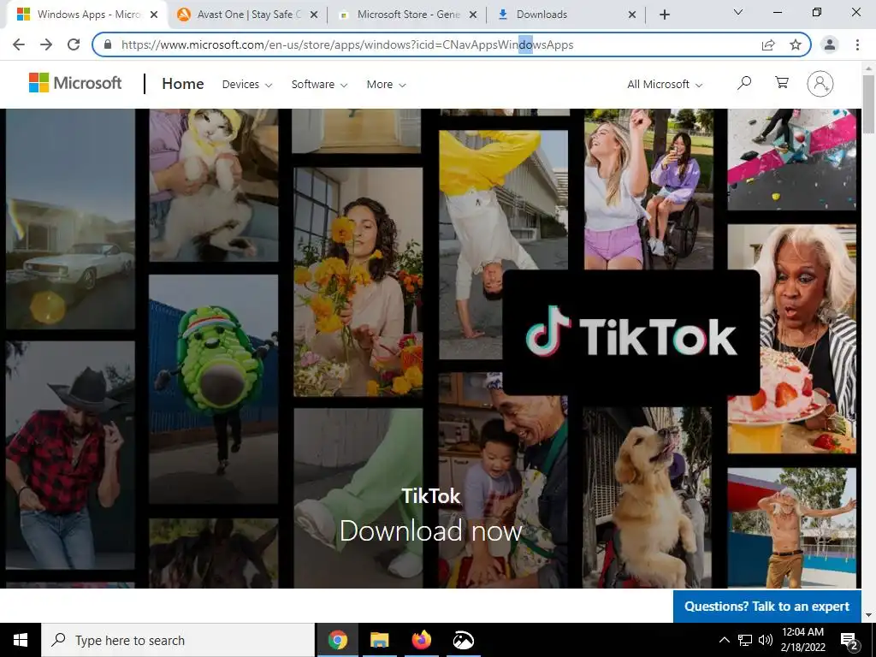Switch to the Downloads tab
This screenshot has width=876, height=657.
coord(566,15)
